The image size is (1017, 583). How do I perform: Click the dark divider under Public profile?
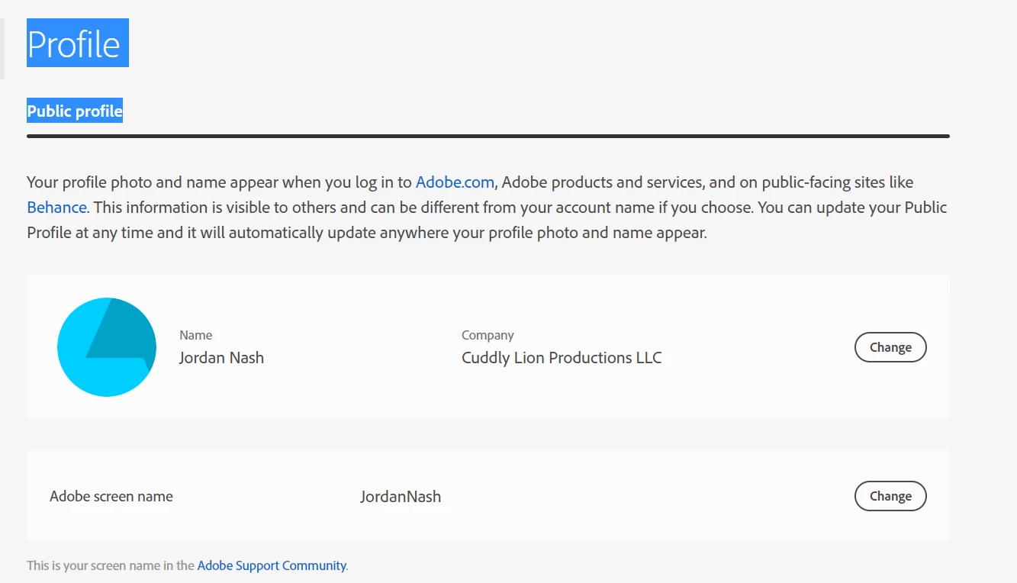[x=488, y=137]
